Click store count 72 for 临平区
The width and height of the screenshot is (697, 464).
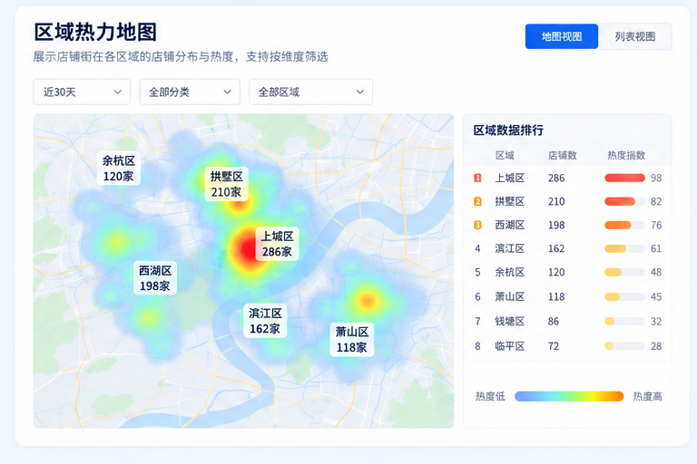pyautogui.click(x=554, y=346)
